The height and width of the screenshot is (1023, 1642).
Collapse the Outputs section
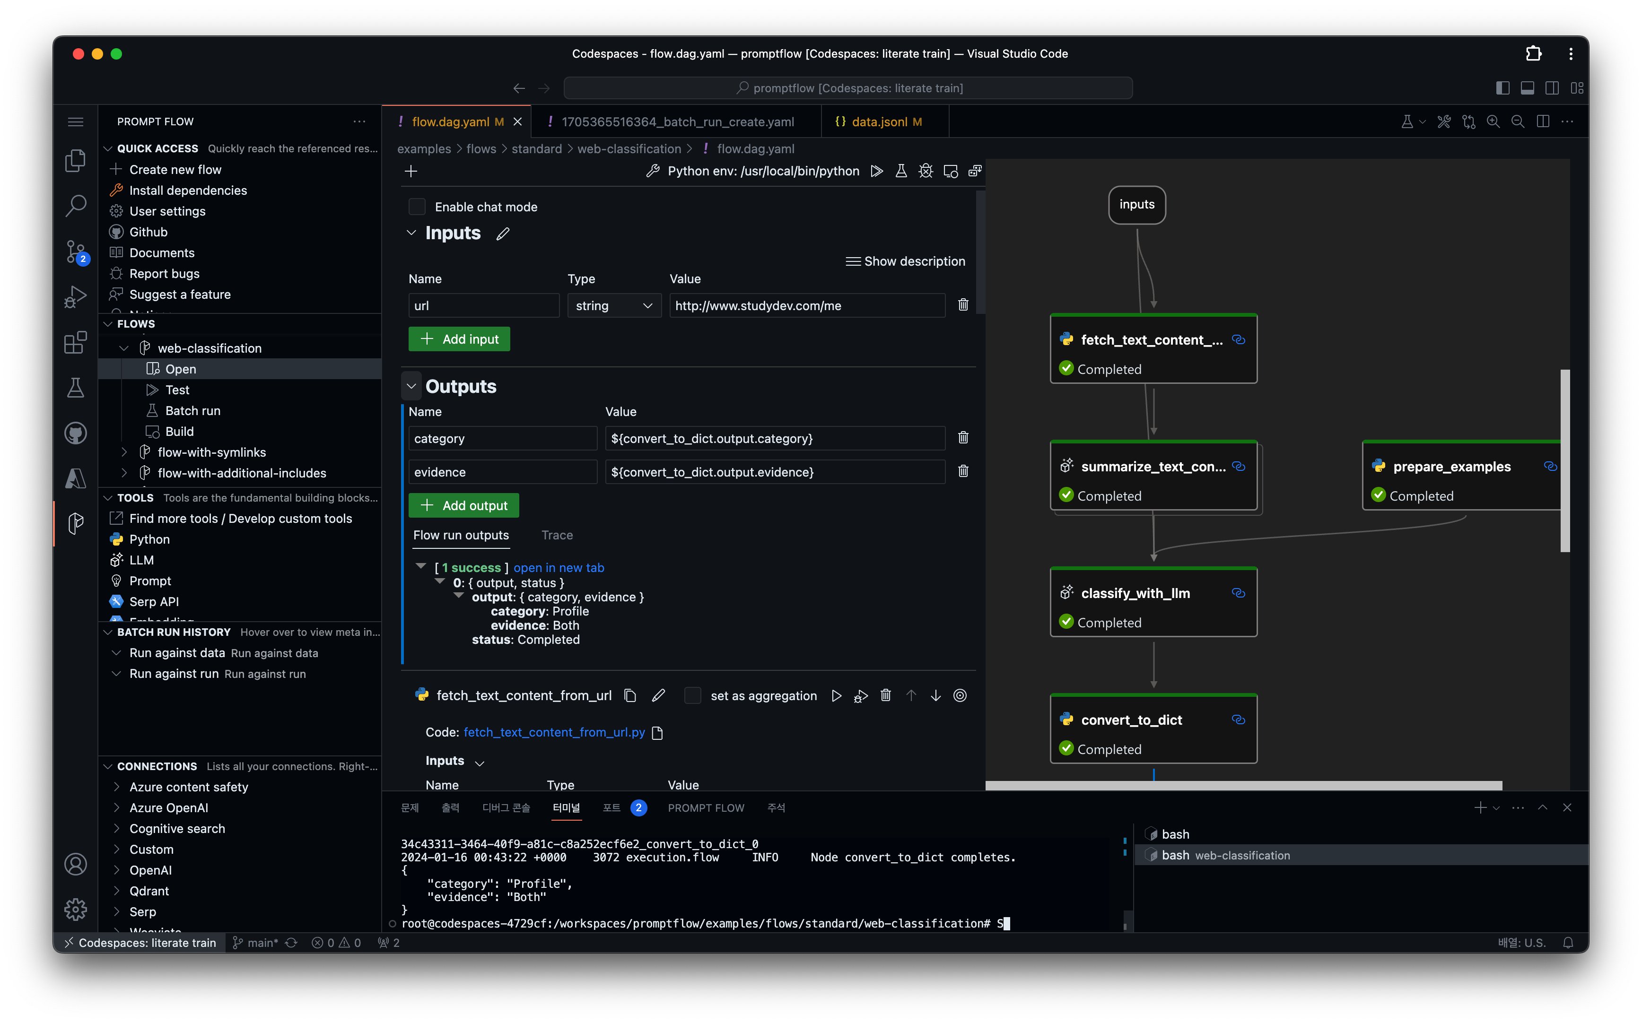[x=411, y=386]
